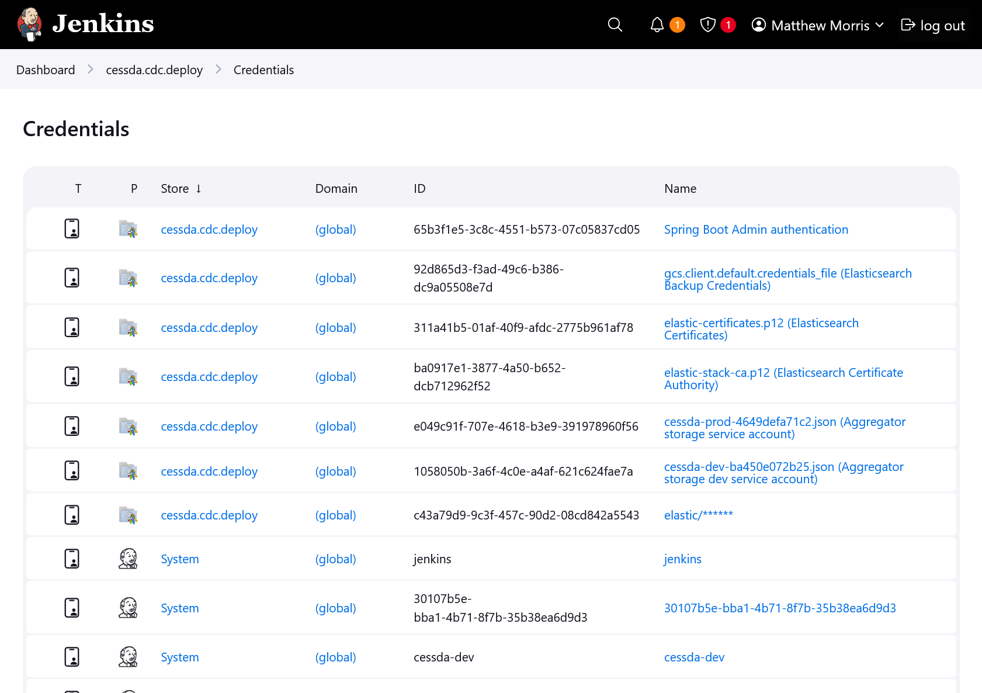Open (global) domain in elastic/****** row
Viewport: 982px width, 693px height.
(336, 515)
